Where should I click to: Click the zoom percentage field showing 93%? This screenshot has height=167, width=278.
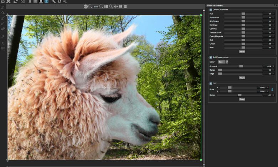(x=96, y=6)
